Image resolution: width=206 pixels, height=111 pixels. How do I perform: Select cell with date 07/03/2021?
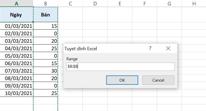coord(17,71)
